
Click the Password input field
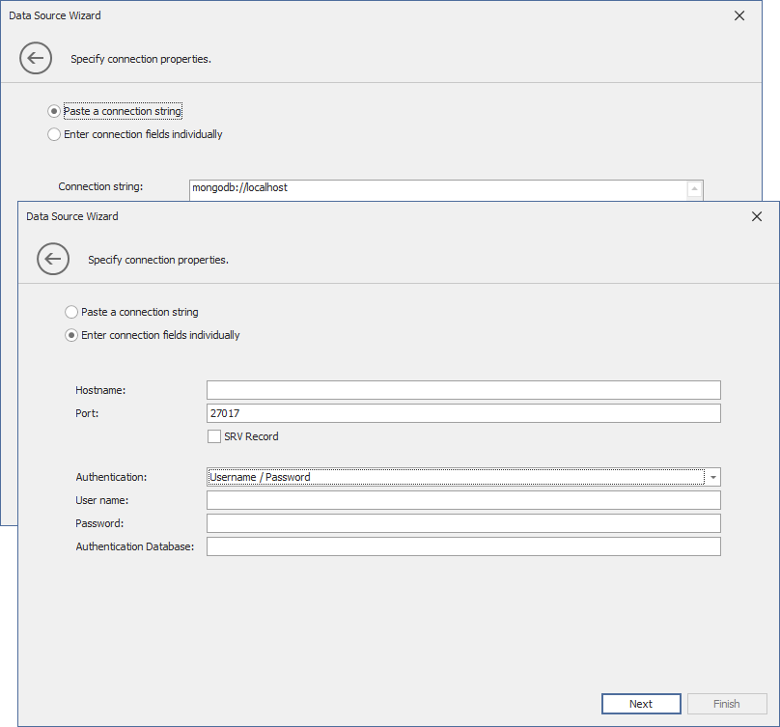[463, 522]
